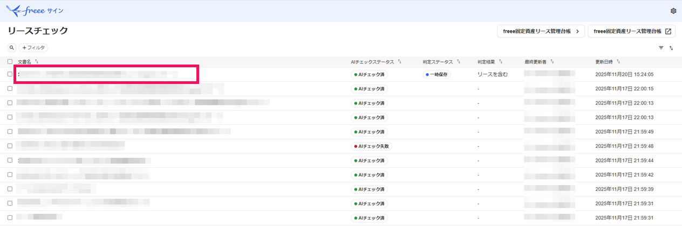682x226 pixels.
Task: Sort by 判定結果 column arrows
Action: (501, 62)
